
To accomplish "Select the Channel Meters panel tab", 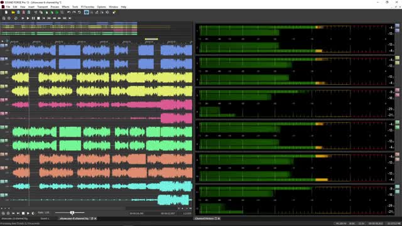I will [x=204, y=218].
